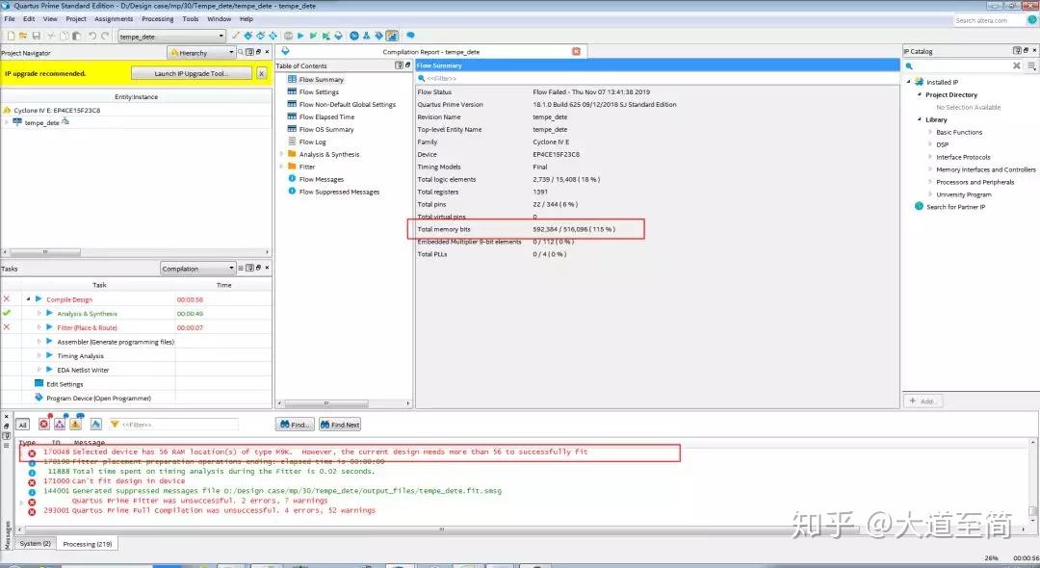Clear the IP Catalog search with X
This screenshot has width=1040, height=568.
click(x=1017, y=65)
